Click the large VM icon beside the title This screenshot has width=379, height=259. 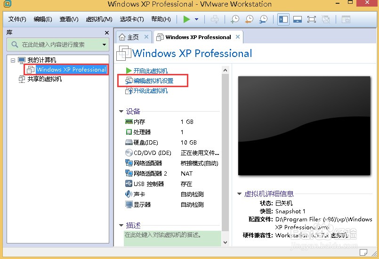click(124, 53)
